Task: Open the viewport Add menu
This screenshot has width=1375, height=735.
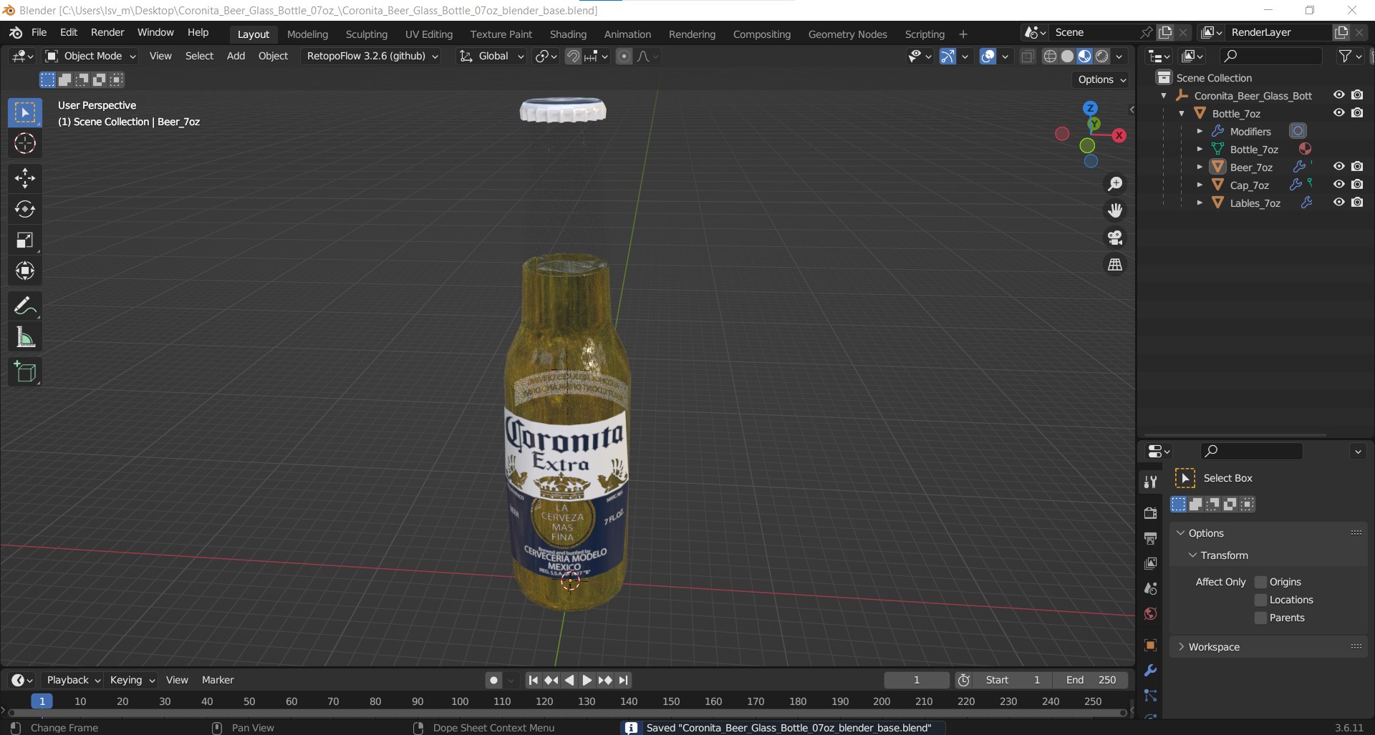Action: 236,57
